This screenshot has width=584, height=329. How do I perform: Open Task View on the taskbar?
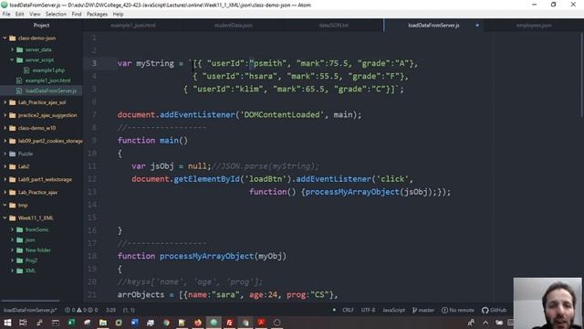pos(23,323)
